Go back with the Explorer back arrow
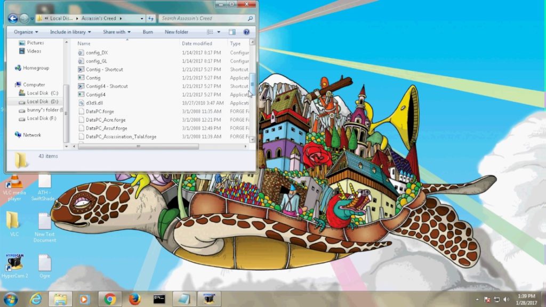This screenshot has height=307, width=546. coord(13,19)
